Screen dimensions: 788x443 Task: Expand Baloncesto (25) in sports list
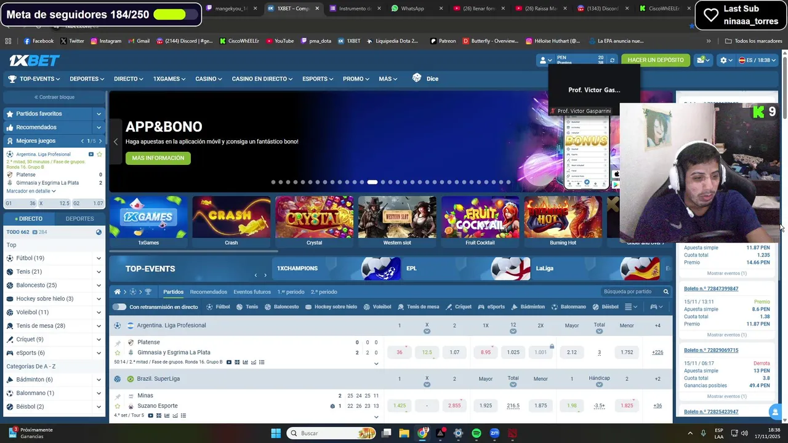(98, 285)
